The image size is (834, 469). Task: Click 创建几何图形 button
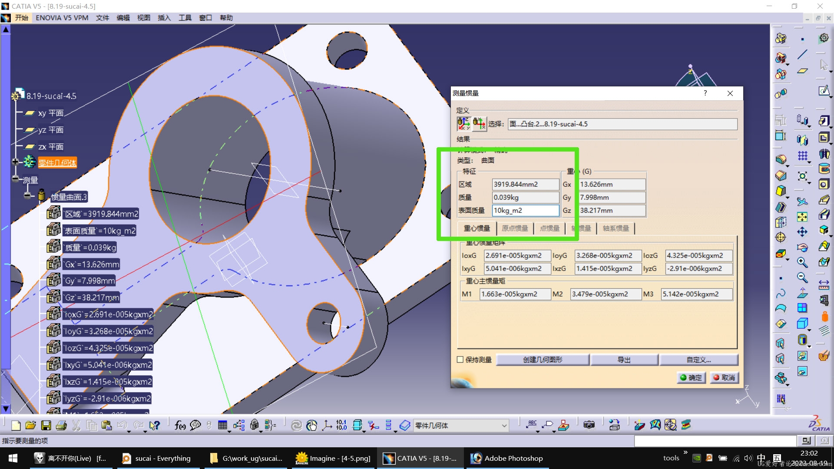click(540, 360)
